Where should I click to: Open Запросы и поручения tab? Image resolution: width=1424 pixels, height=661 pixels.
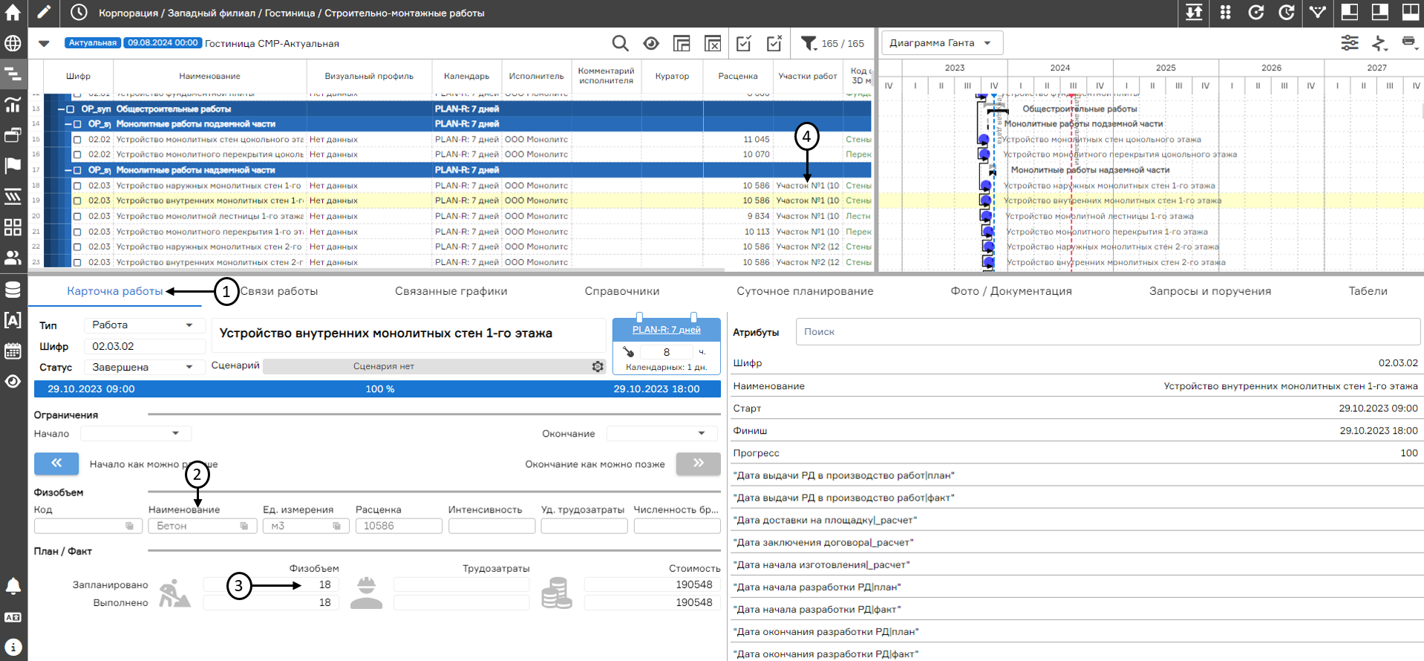1210,291
